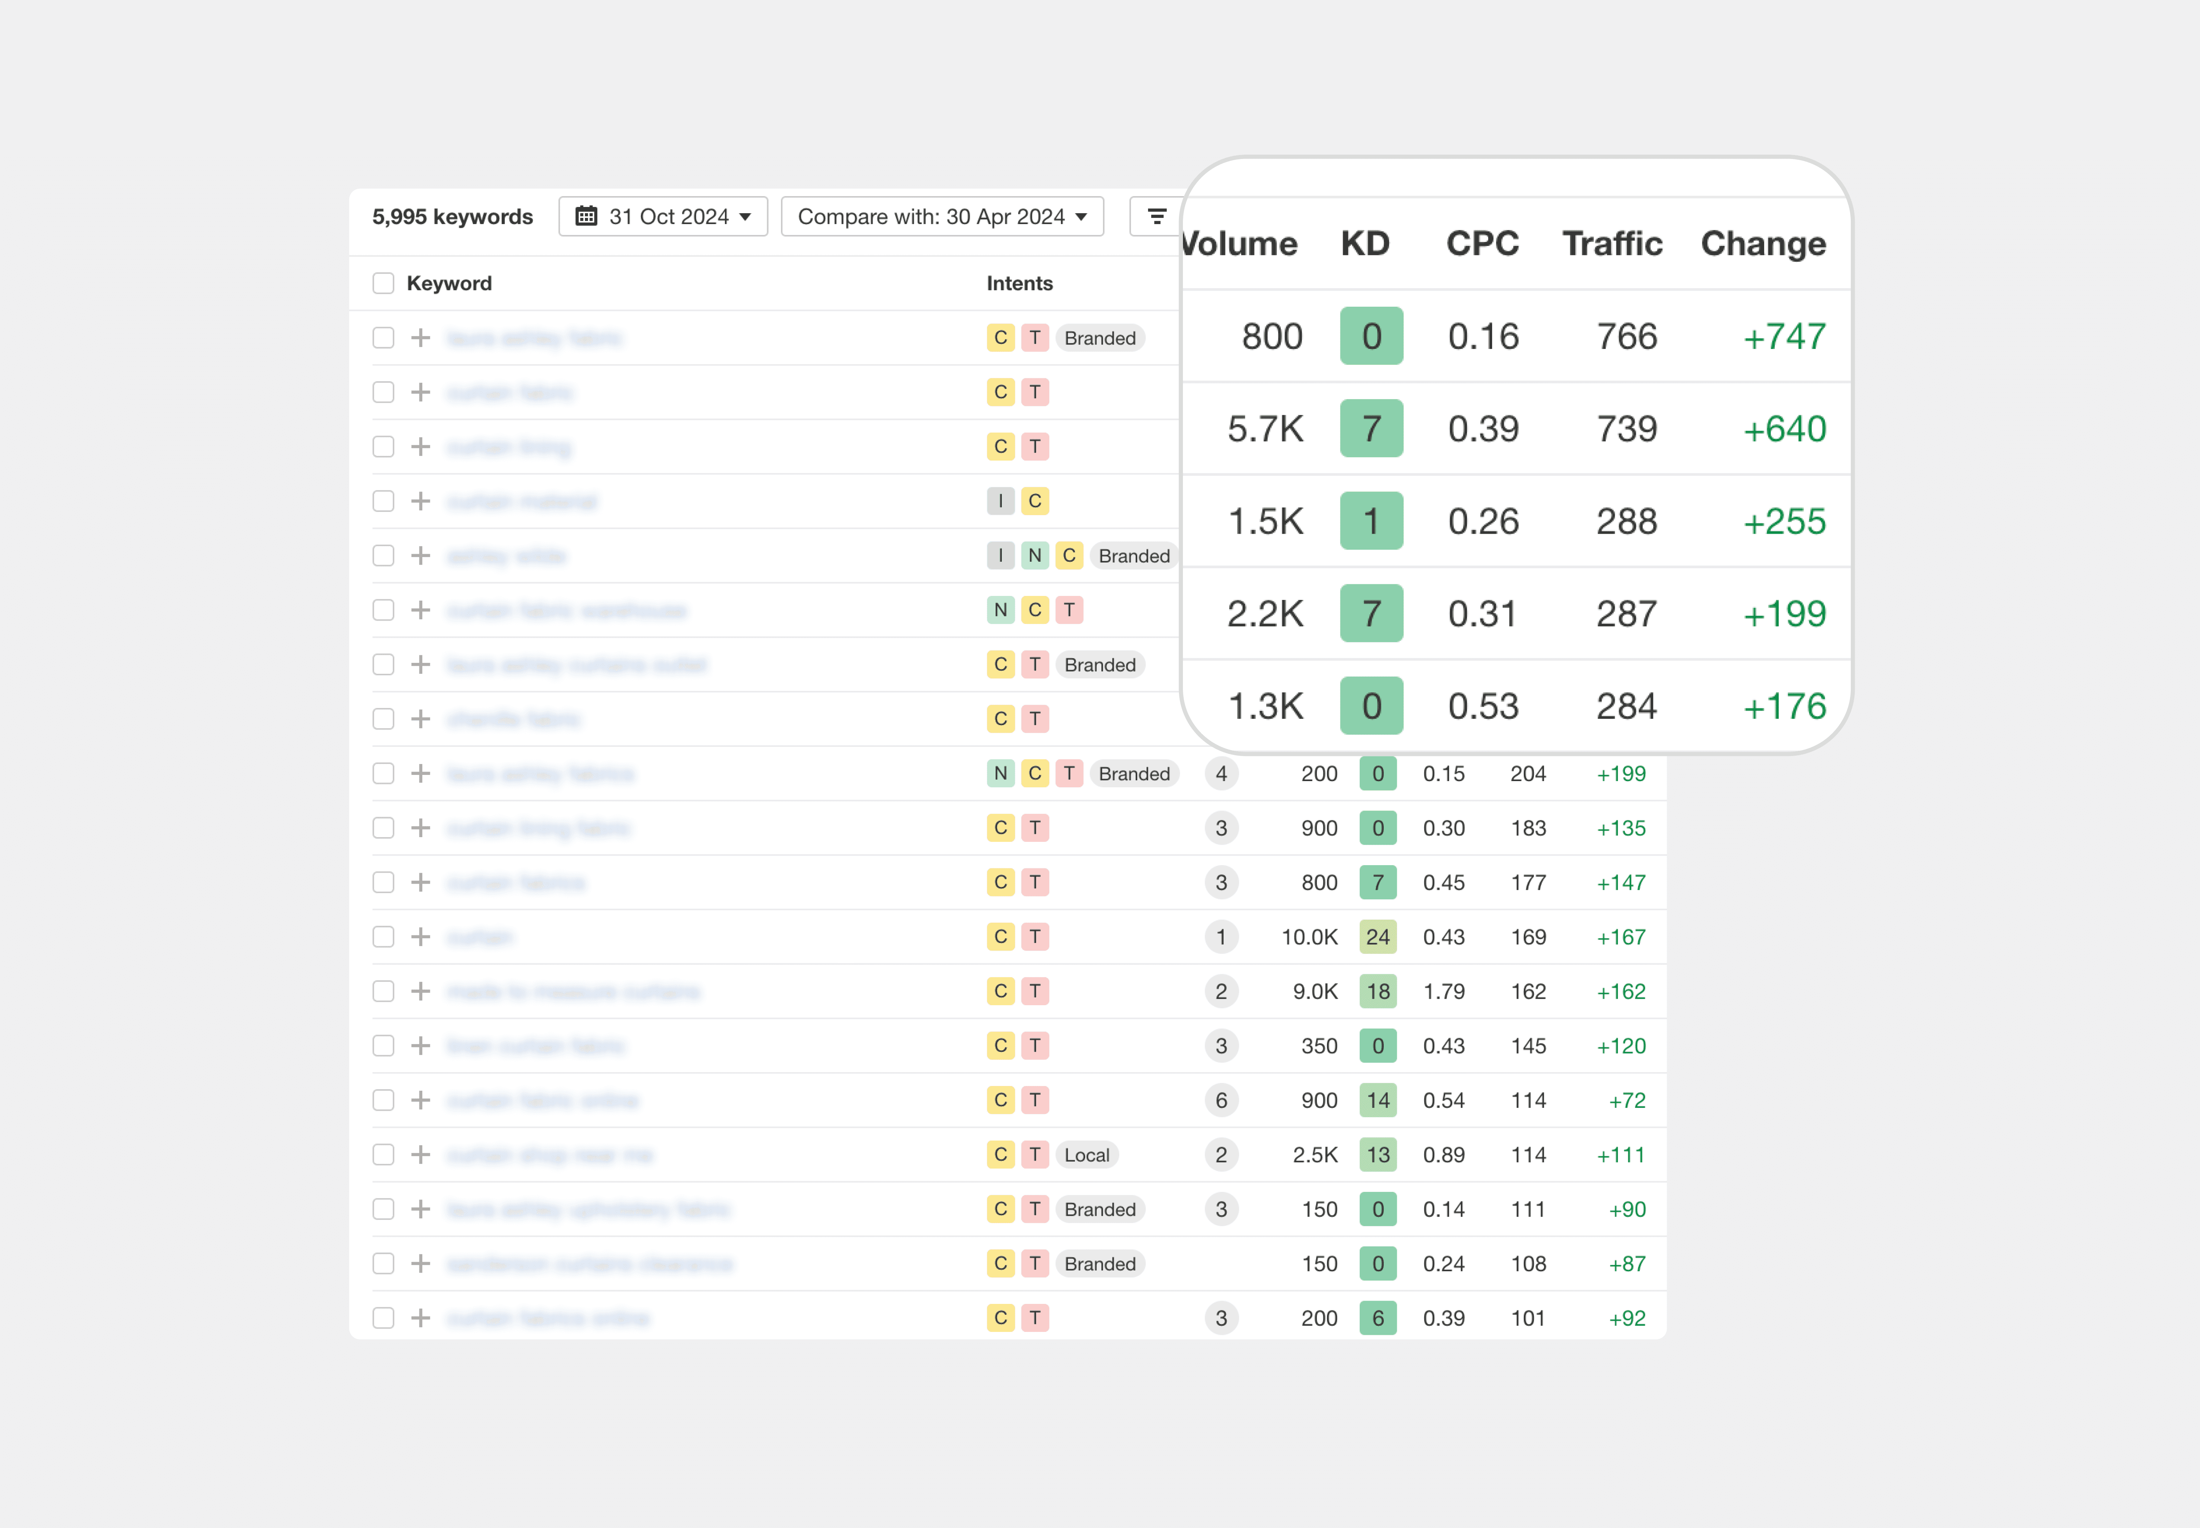This screenshot has width=2200, height=1528.
Task: Click the position badge showing 6
Action: pos(1221,1100)
